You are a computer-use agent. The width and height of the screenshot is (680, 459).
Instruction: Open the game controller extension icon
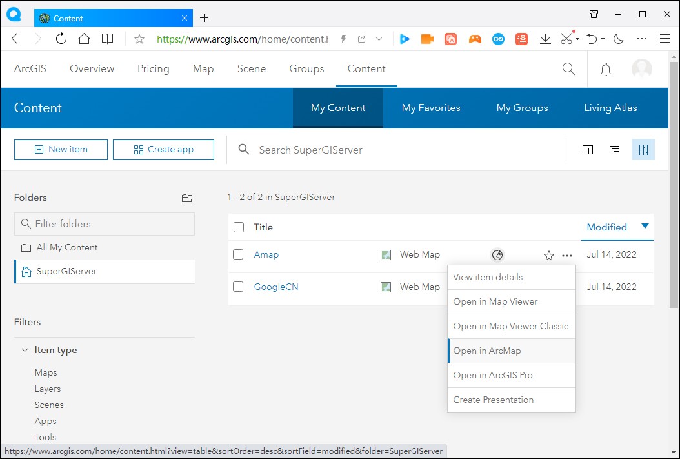[x=475, y=39]
